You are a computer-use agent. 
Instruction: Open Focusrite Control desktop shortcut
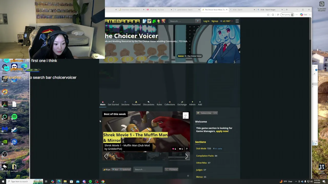tap(5, 106)
